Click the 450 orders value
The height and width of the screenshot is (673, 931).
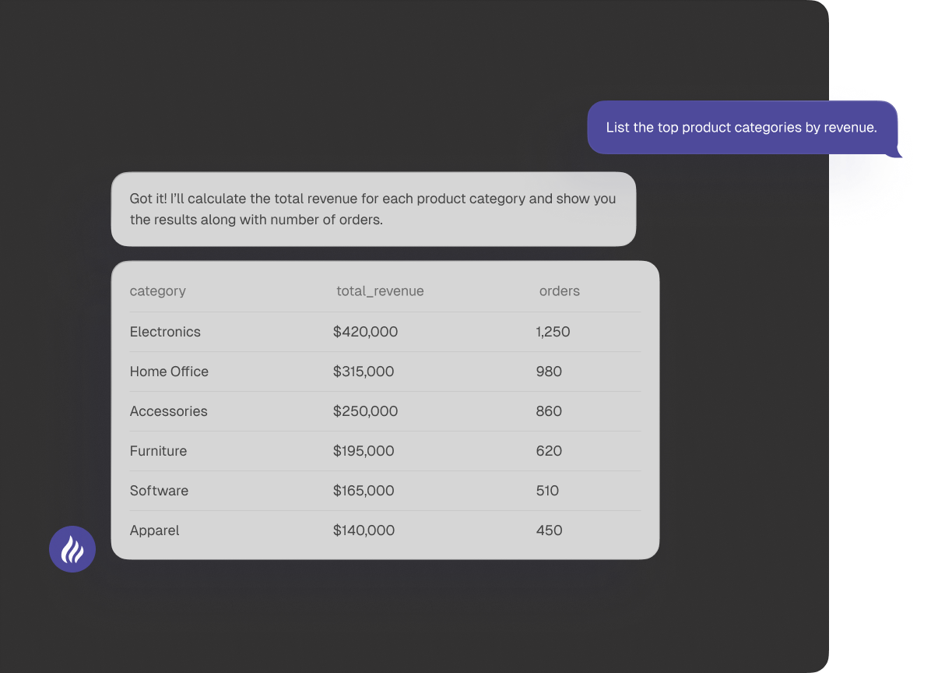549,530
